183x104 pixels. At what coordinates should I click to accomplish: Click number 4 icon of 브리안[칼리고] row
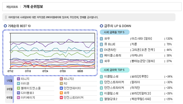[x=101, y=93]
